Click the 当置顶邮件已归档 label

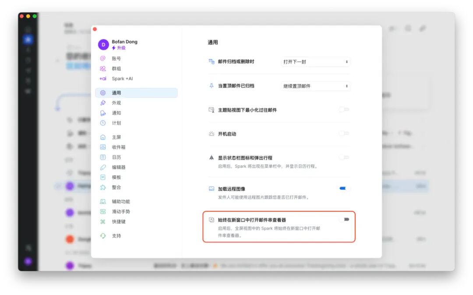(x=236, y=86)
